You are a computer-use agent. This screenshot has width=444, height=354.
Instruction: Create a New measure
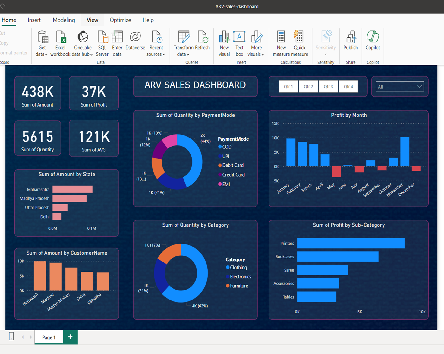[x=281, y=42]
